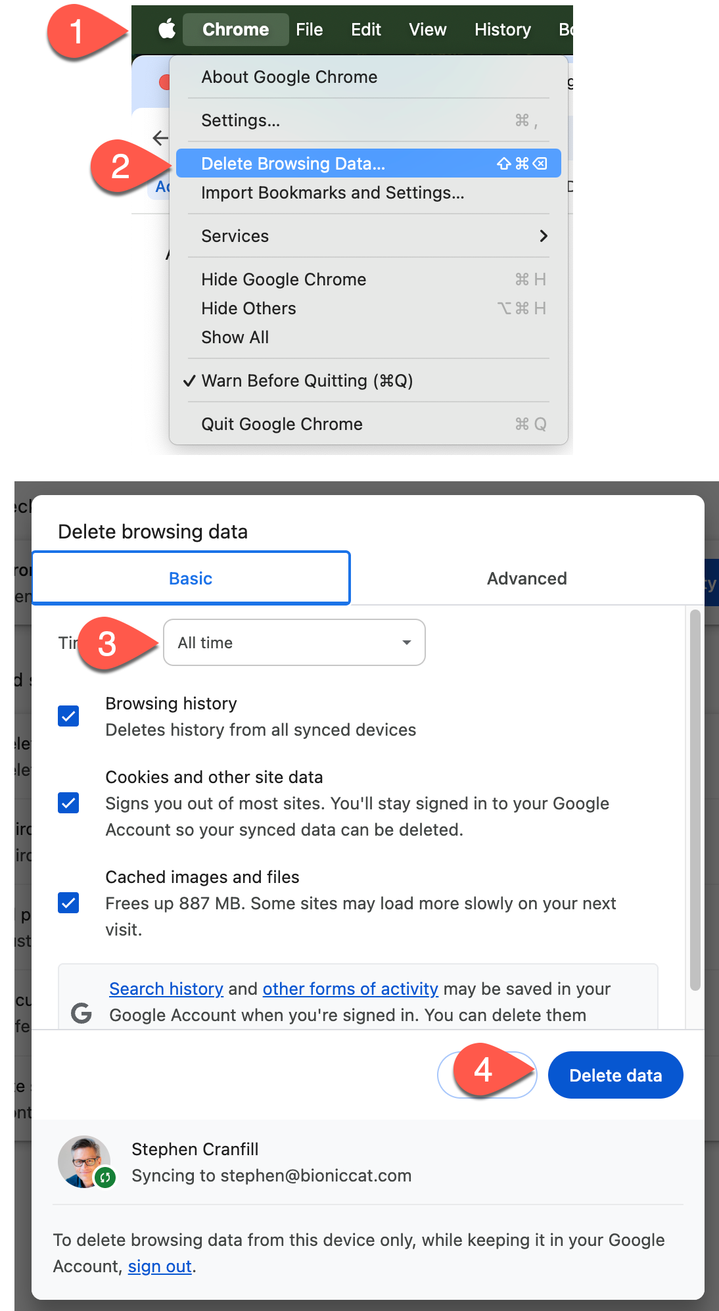Open the Edit menu
The height and width of the screenshot is (1311, 719).
point(366,30)
